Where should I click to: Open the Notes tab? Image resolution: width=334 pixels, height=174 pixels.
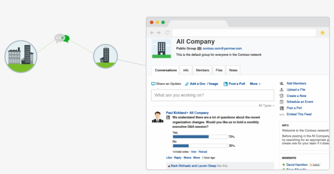tap(233, 70)
